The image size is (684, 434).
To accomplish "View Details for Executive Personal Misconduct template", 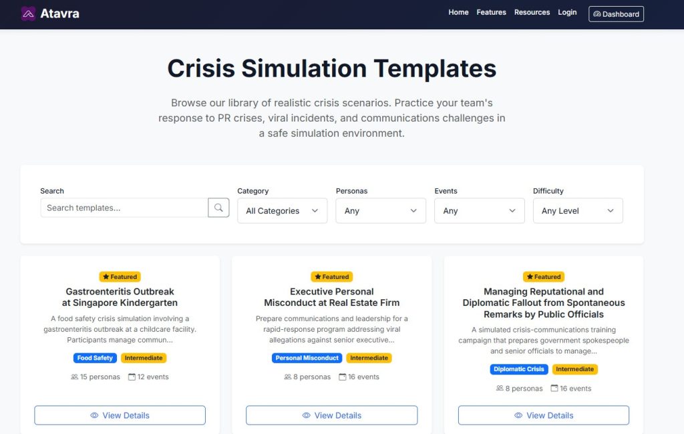I will (x=331, y=415).
